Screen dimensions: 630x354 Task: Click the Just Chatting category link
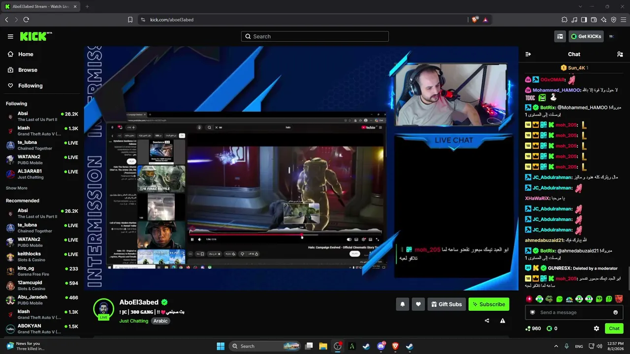click(x=133, y=321)
